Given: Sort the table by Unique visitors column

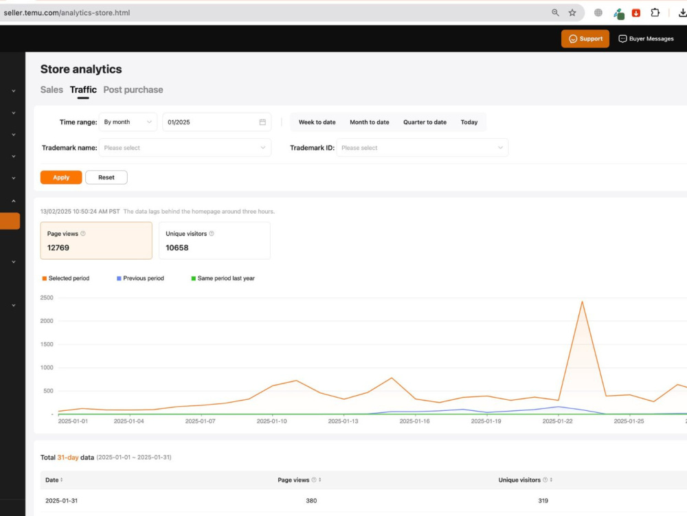Looking at the screenshot, I should point(551,480).
